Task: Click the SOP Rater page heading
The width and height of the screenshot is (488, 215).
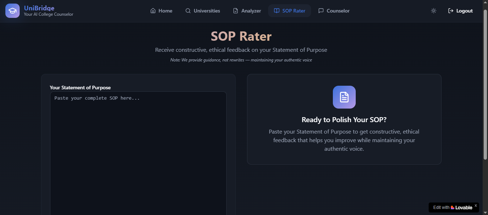Action: (x=241, y=36)
